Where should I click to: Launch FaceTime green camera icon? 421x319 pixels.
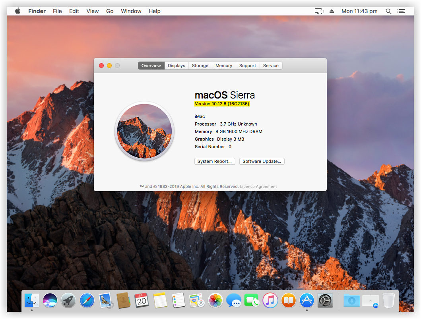pos(252,300)
